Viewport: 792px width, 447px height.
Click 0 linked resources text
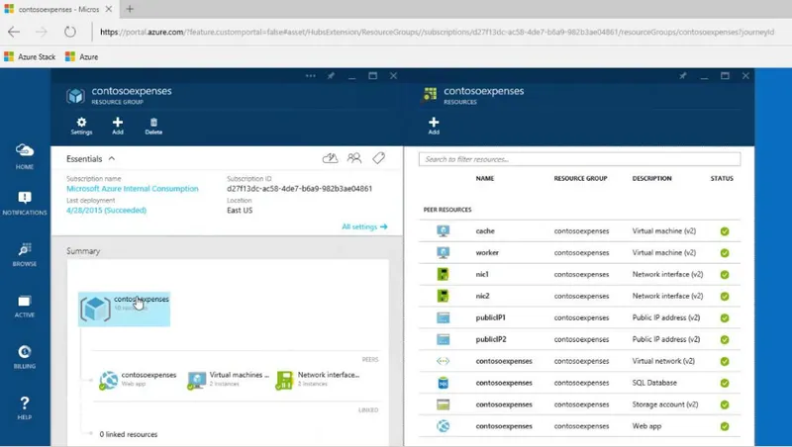pos(129,434)
